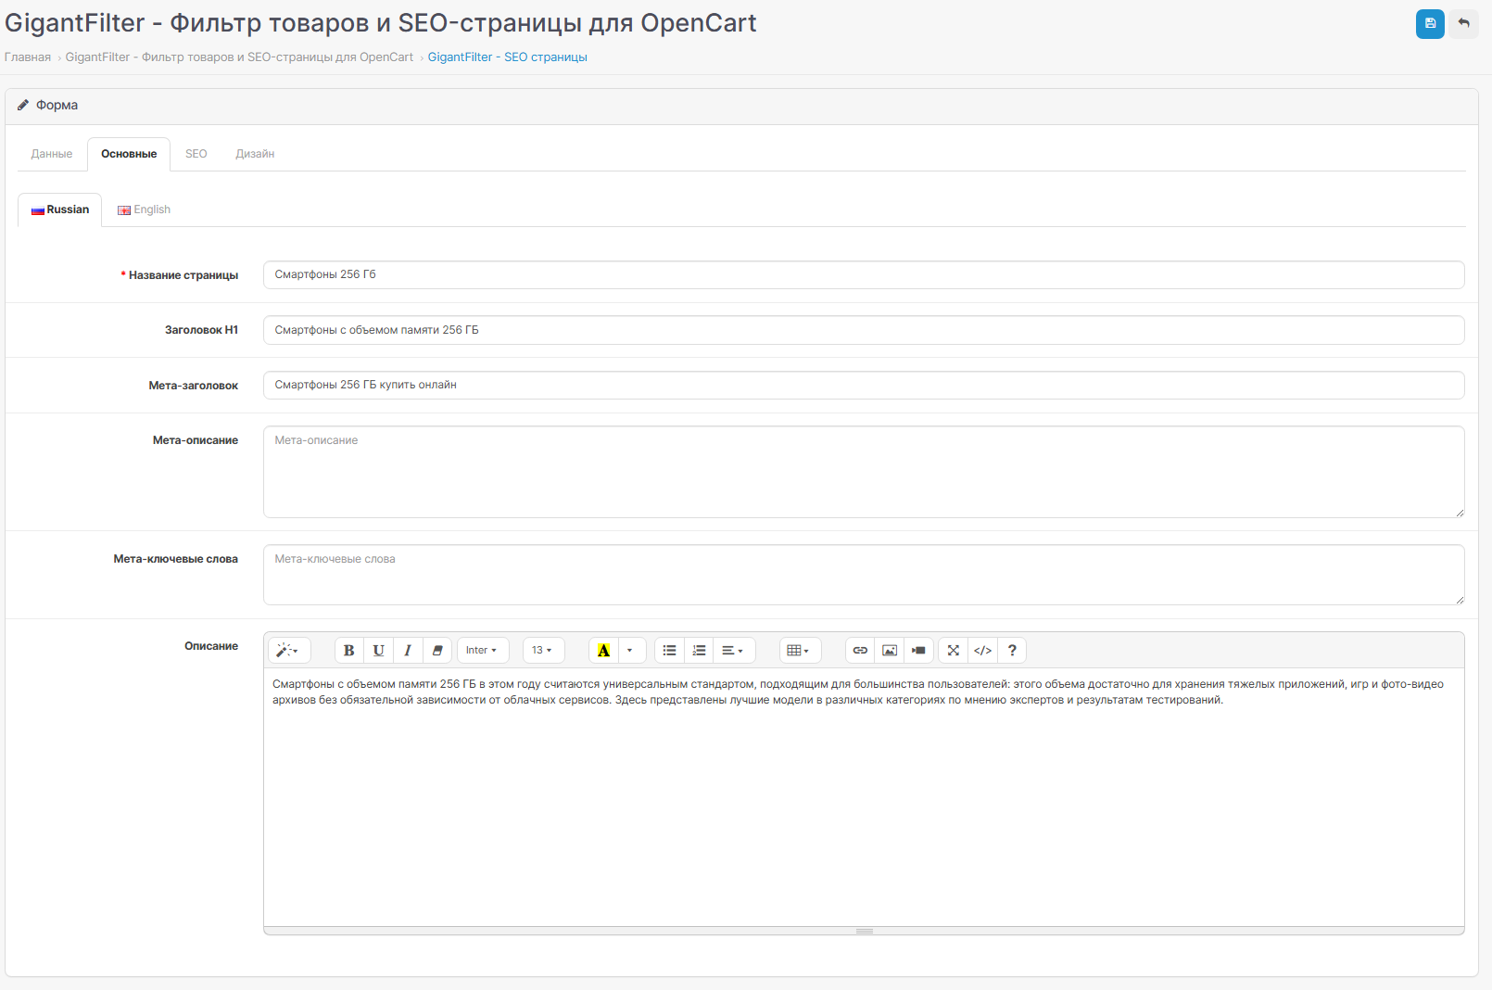
Task: Toggle italic formatting in editor
Action: [x=408, y=651]
